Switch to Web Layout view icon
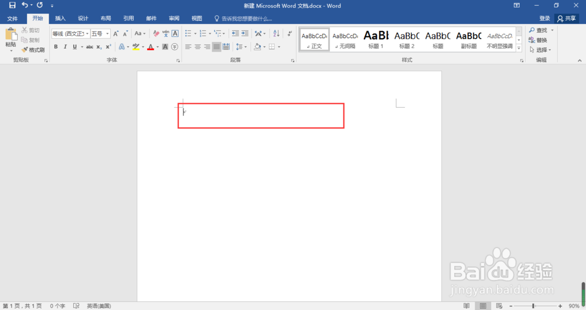This screenshot has height=310, width=586. (499, 306)
